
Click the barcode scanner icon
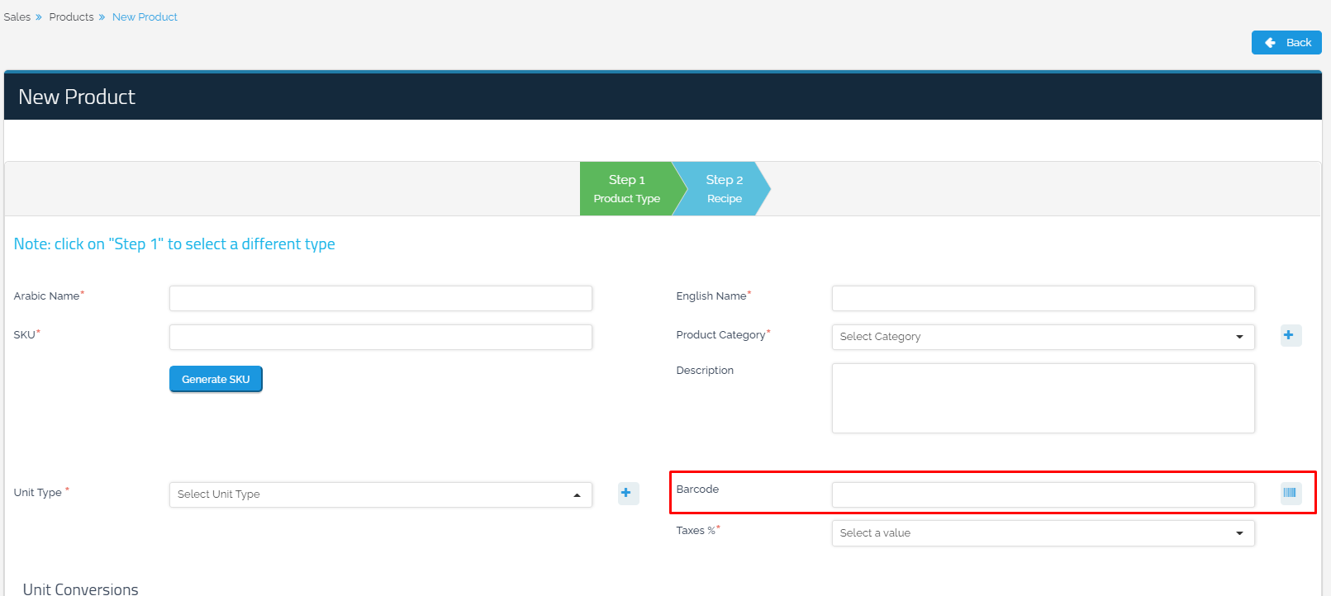click(x=1290, y=493)
